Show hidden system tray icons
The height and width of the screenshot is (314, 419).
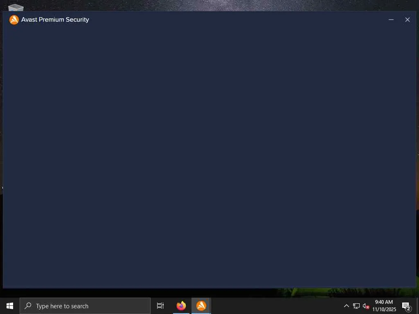click(x=346, y=306)
